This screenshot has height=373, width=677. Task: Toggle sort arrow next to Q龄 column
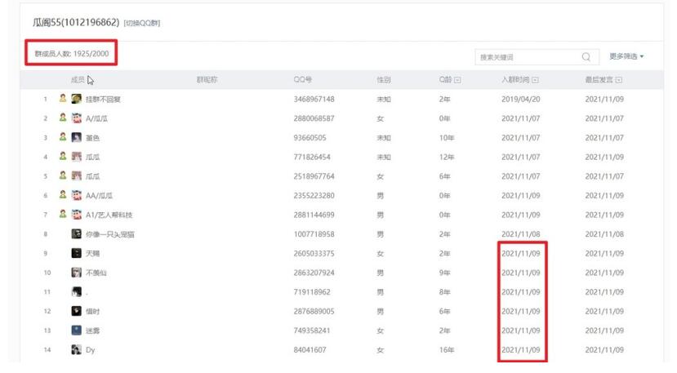click(x=457, y=80)
